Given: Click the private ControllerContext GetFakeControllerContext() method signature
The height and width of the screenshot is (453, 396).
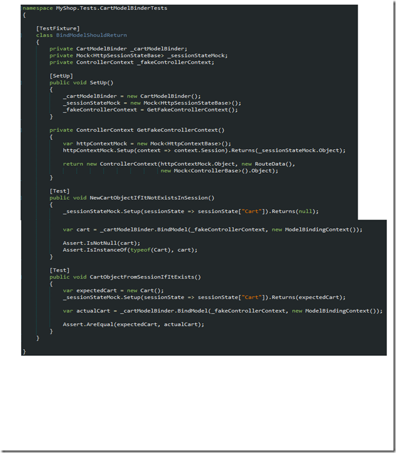Looking at the screenshot, I should (137, 130).
